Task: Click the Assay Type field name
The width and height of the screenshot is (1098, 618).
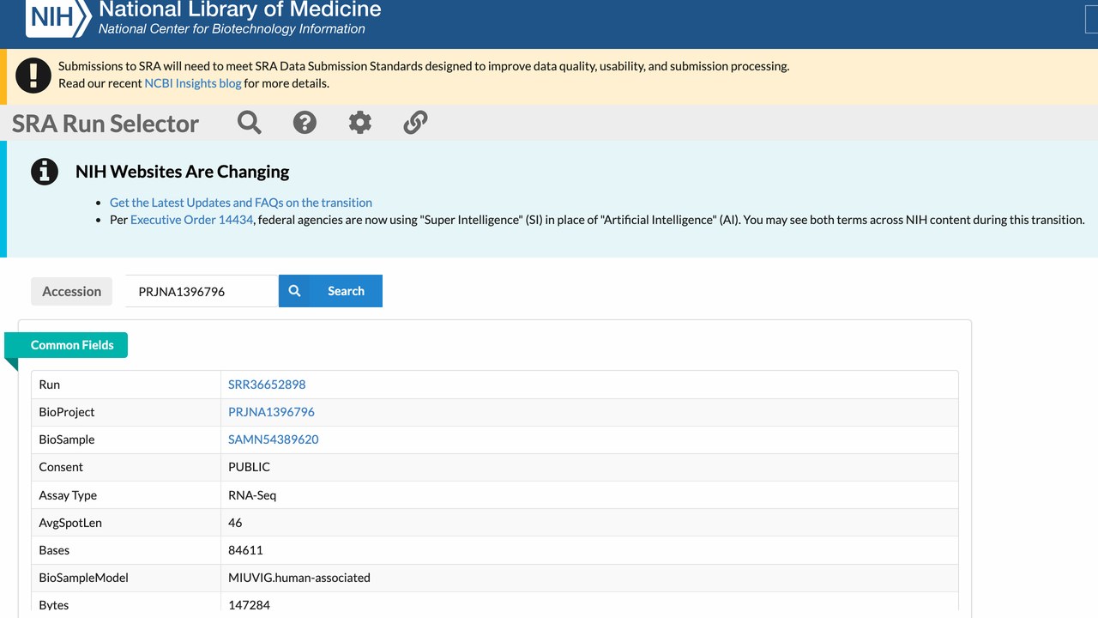Action: (68, 495)
